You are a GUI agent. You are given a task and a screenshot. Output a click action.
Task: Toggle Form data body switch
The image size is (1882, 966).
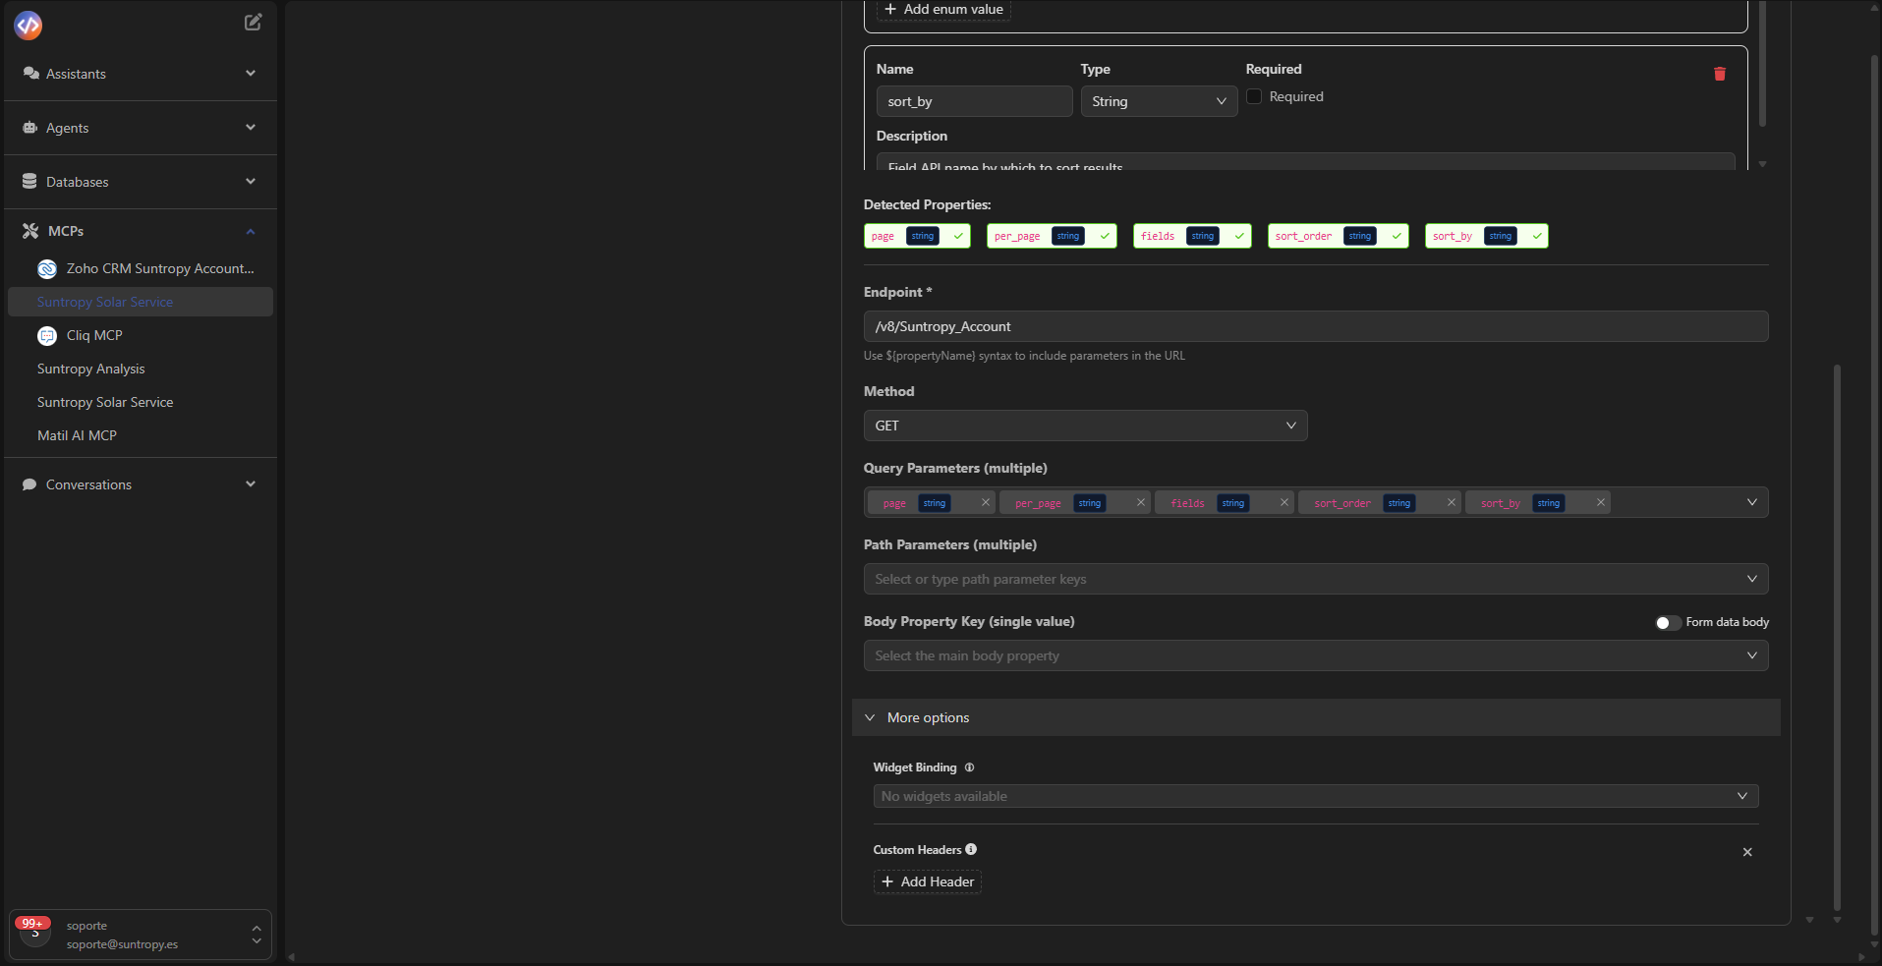tap(1668, 623)
